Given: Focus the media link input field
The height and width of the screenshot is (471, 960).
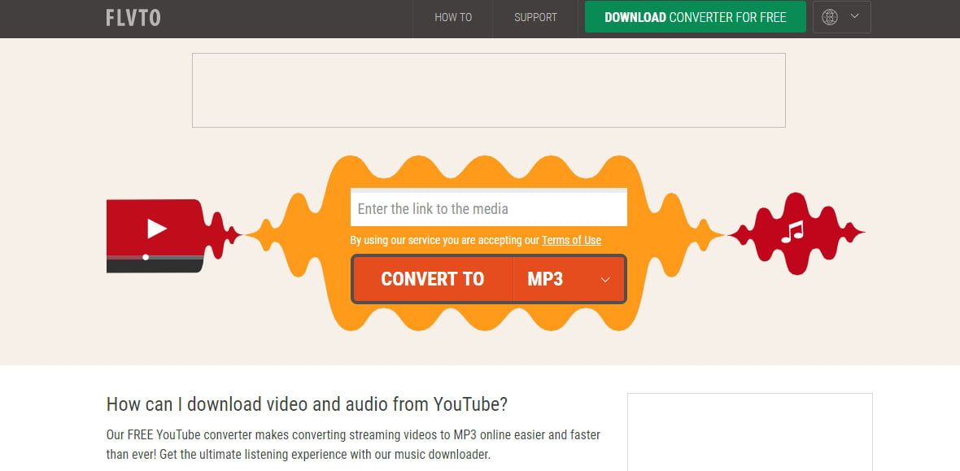Looking at the screenshot, I should [x=489, y=209].
